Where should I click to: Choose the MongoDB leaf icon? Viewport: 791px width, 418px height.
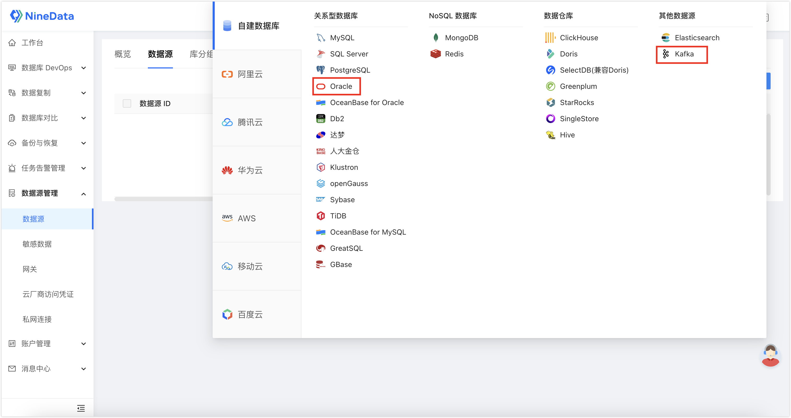pyautogui.click(x=435, y=38)
